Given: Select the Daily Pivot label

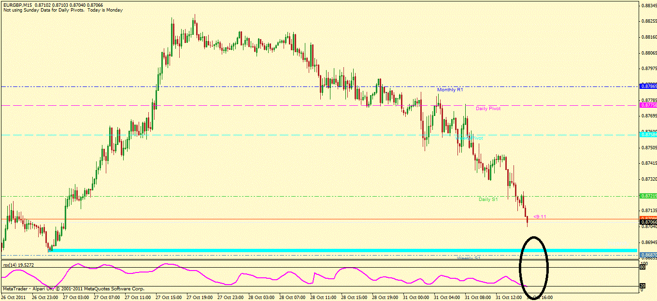Looking at the screenshot, I should (488, 109).
